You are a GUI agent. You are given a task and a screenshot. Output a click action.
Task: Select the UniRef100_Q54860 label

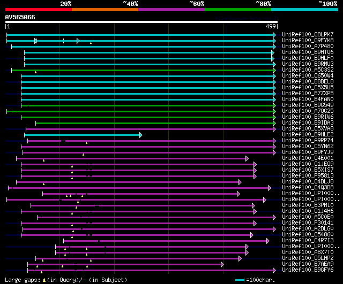308,235
